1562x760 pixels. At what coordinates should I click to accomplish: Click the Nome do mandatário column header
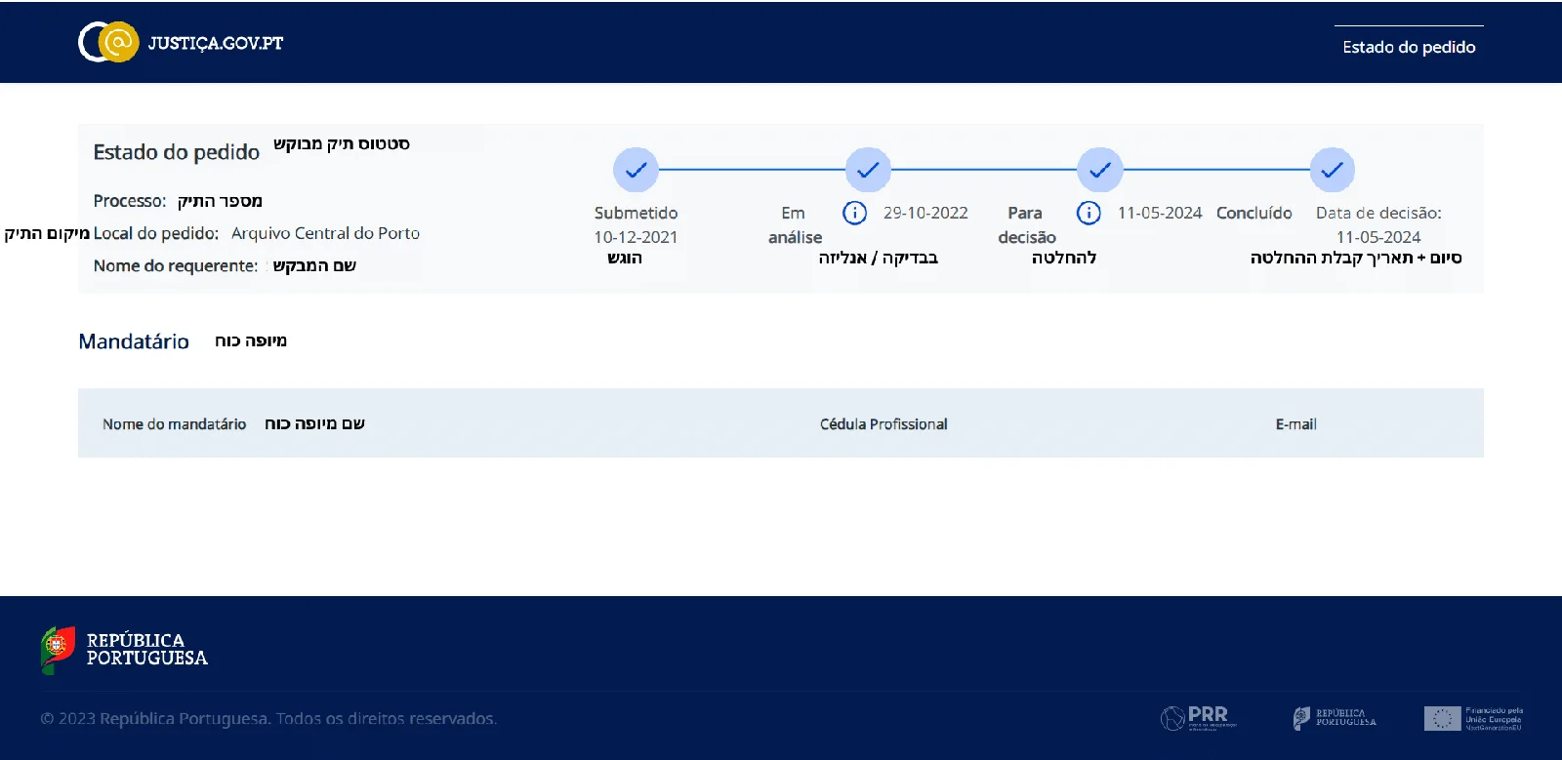click(174, 424)
